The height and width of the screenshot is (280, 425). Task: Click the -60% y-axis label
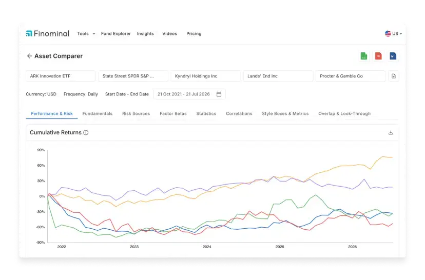click(x=41, y=227)
